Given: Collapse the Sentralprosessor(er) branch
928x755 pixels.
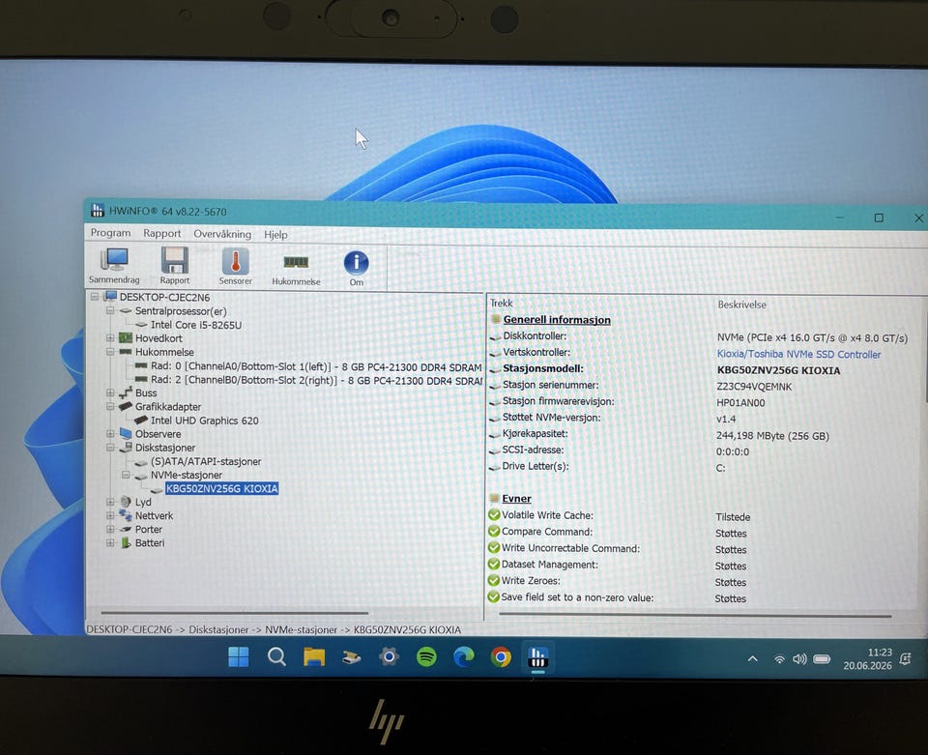Looking at the screenshot, I should [110, 310].
